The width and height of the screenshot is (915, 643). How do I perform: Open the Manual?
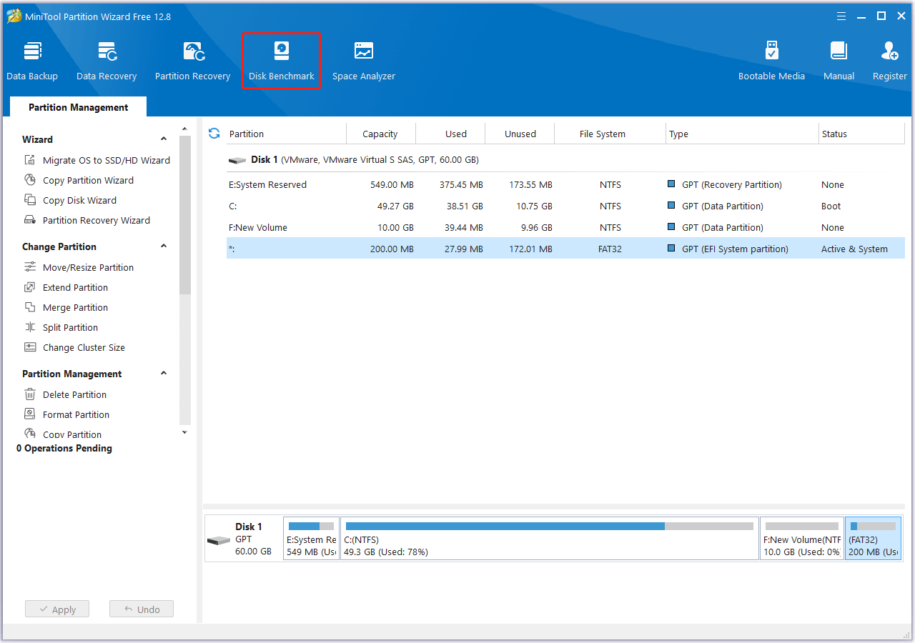pos(838,59)
